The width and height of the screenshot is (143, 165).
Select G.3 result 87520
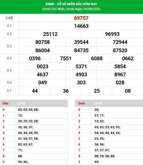click(120, 51)
